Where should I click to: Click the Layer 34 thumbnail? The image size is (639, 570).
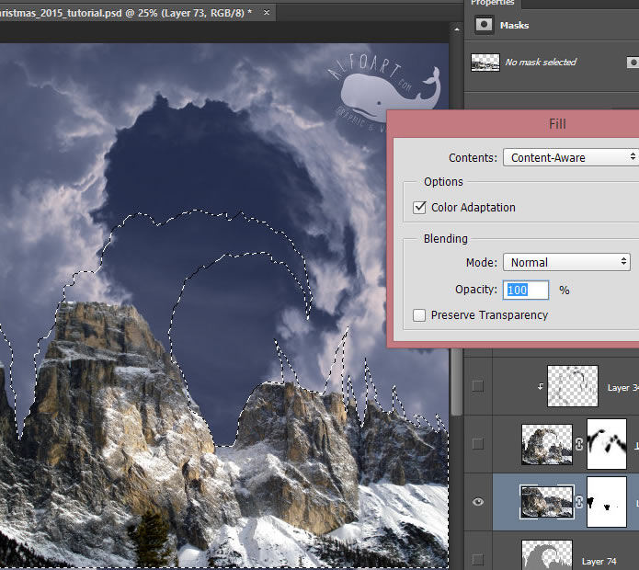573,386
